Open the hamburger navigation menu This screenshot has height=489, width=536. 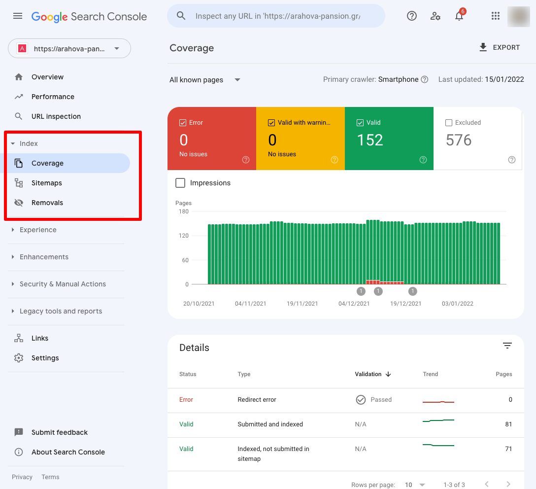tap(17, 16)
